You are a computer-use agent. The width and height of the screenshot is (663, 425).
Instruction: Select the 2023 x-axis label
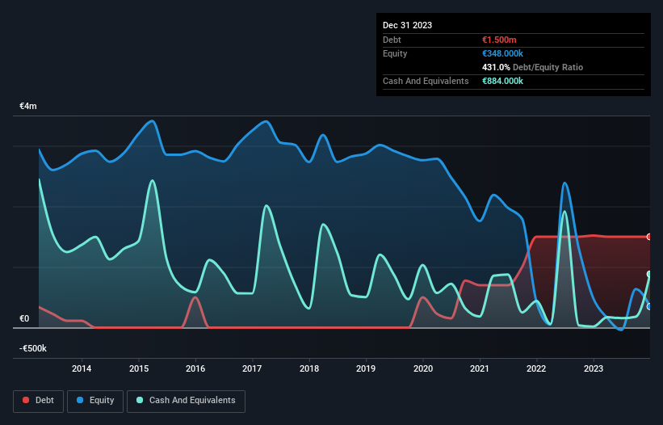pyautogui.click(x=594, y=368)
